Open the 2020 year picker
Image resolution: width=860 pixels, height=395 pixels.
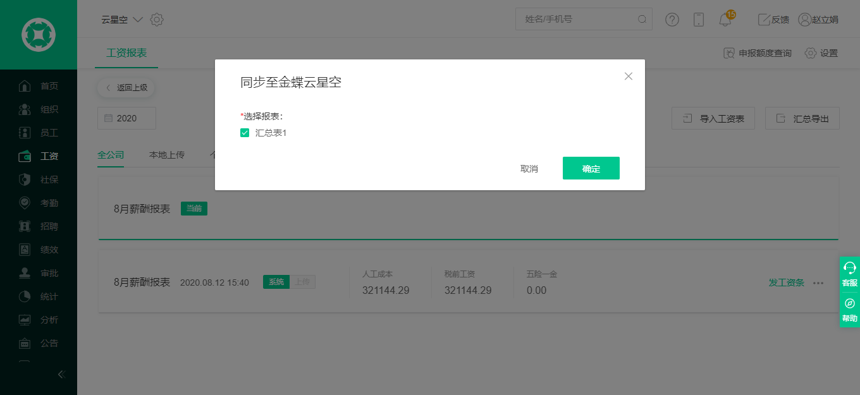126,118
